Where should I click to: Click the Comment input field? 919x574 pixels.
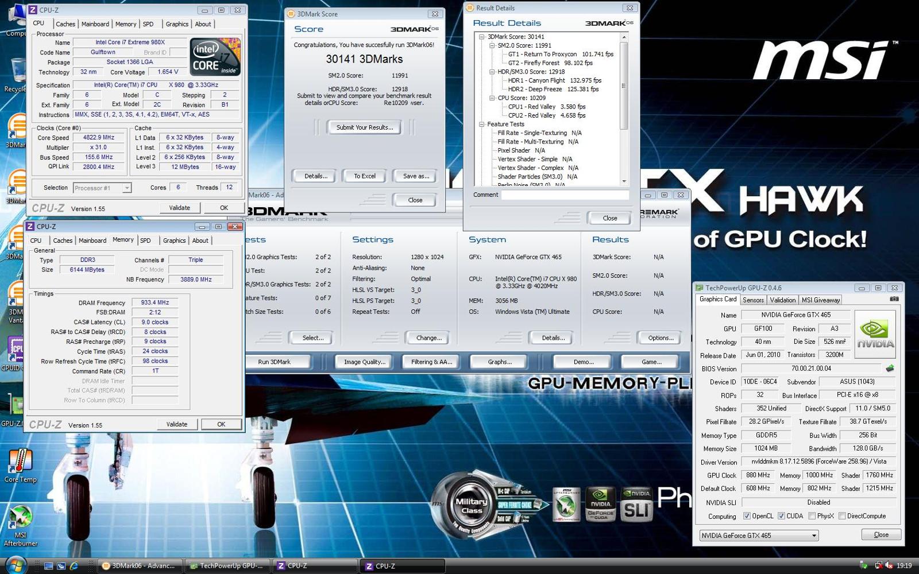click(565, 195)
